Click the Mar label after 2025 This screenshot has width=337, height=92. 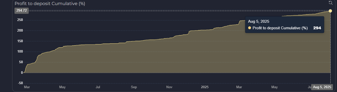239,87
